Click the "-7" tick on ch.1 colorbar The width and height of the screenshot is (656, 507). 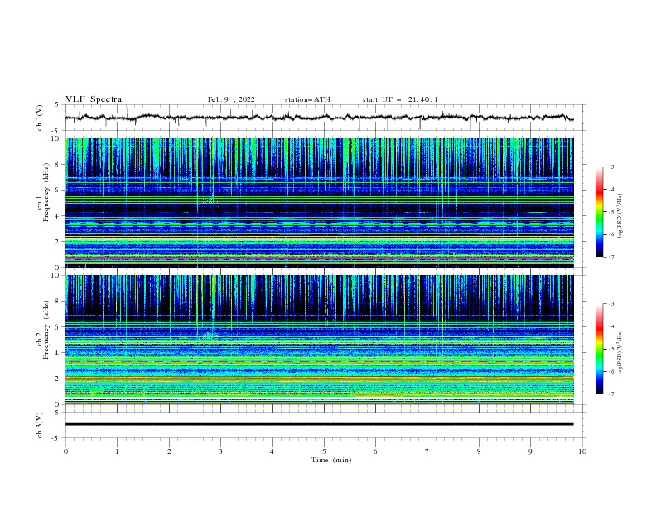coord(611,257)
